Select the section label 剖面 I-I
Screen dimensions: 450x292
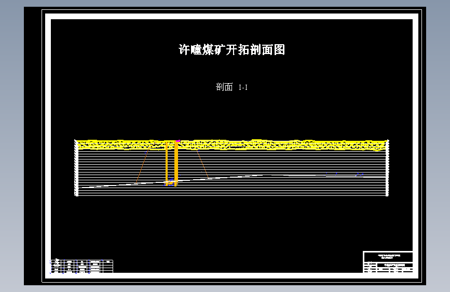pyautogui.click(x=231, y=87)
